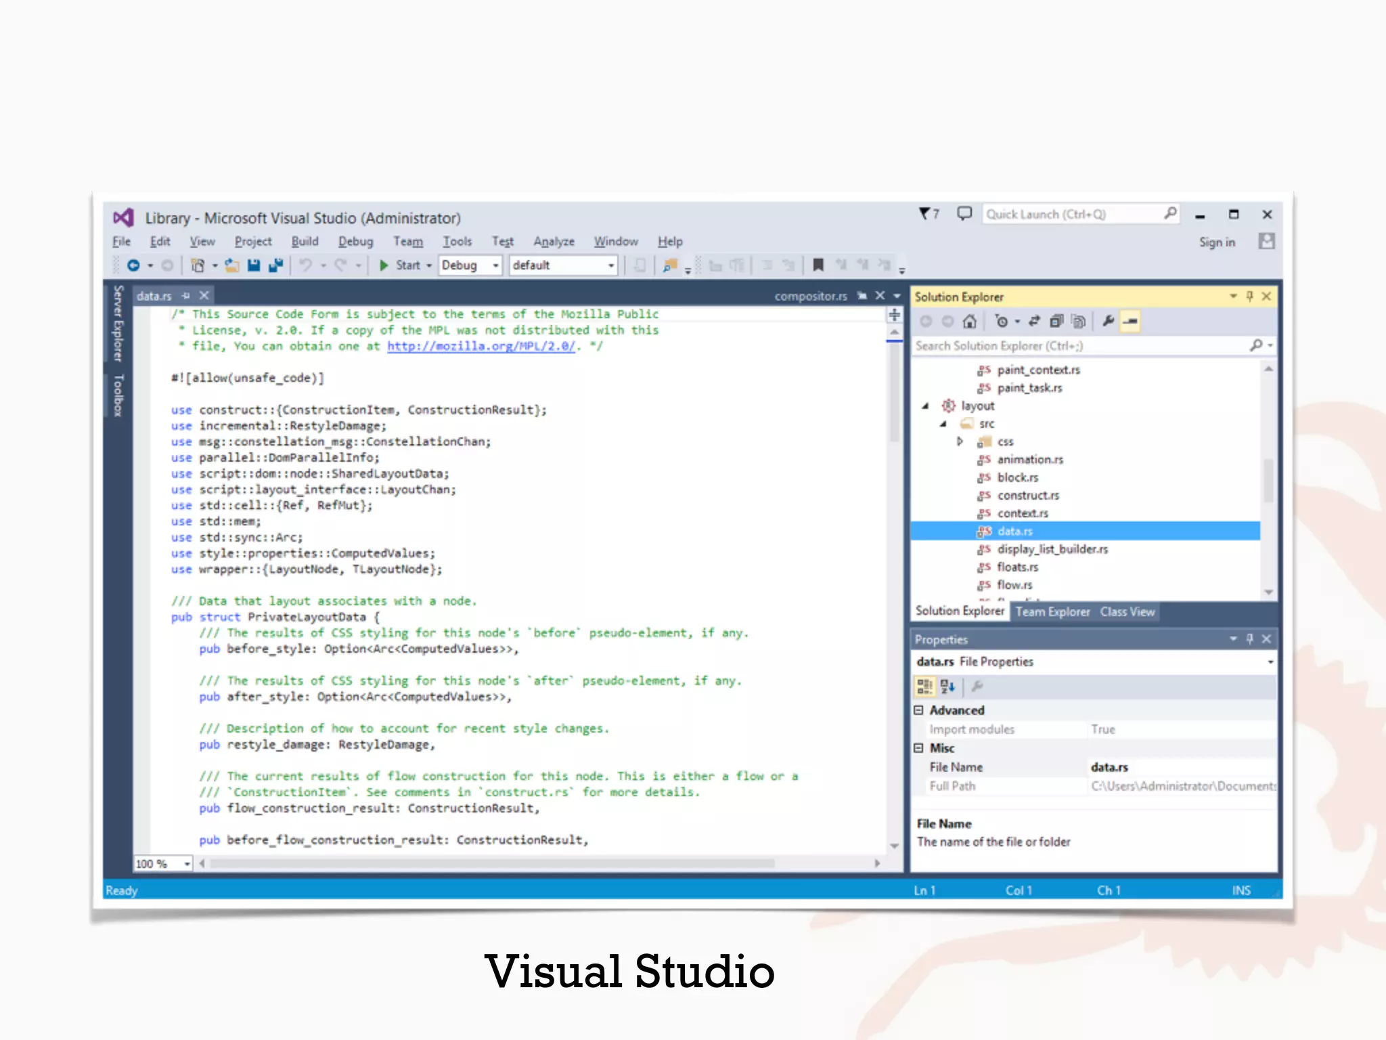The width and height of the screenshot is (1386, 1040).
Task: Toggle Preview Selected Items in Solution Explorer
Action: 1130,321
